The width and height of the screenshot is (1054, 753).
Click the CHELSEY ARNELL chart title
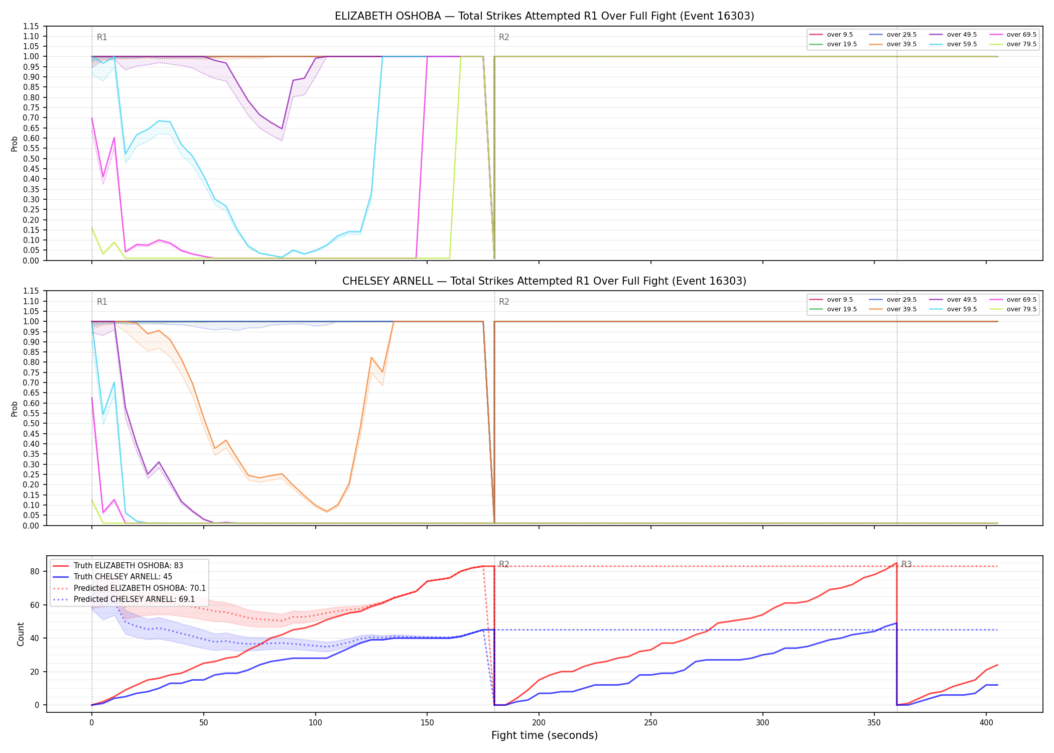point(544,281)
